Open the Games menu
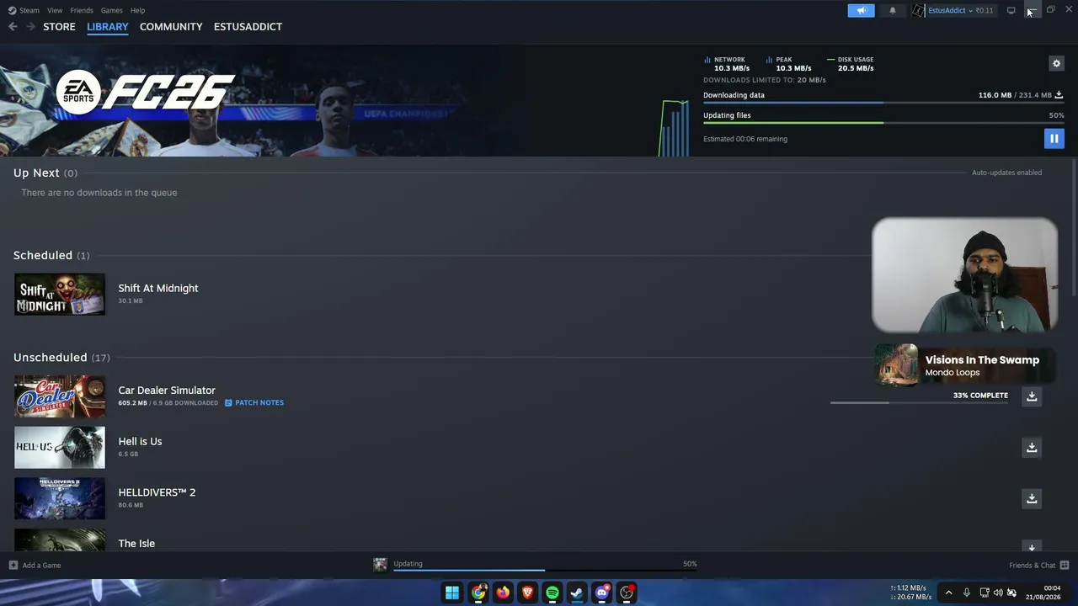Viewport: 1078px width, 606px height. click(111, 10)
